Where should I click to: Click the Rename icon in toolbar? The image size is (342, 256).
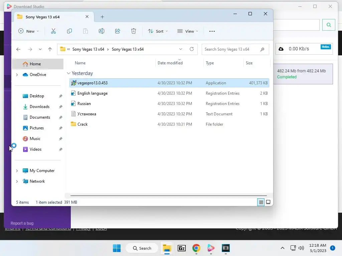[x=102, y=31]
